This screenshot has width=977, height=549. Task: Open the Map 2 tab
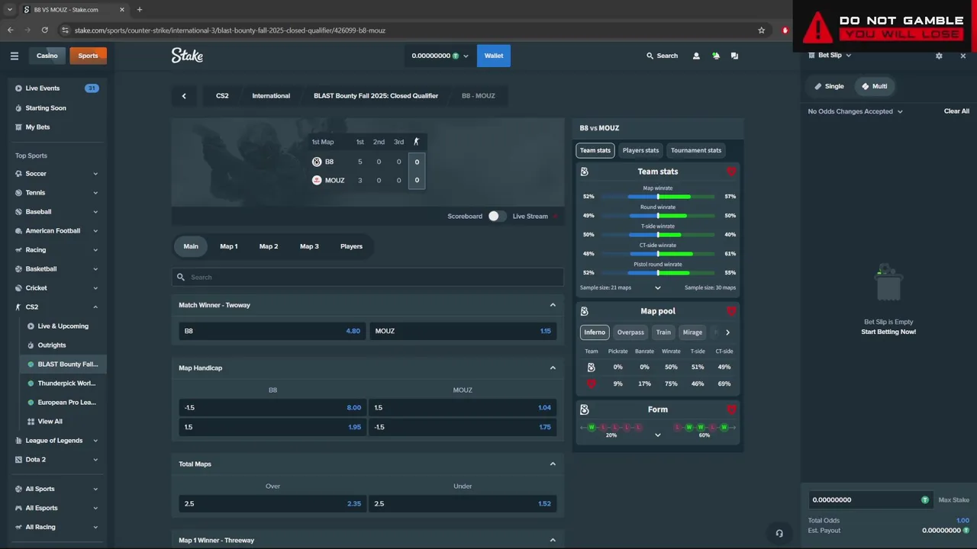coord(269,246)
